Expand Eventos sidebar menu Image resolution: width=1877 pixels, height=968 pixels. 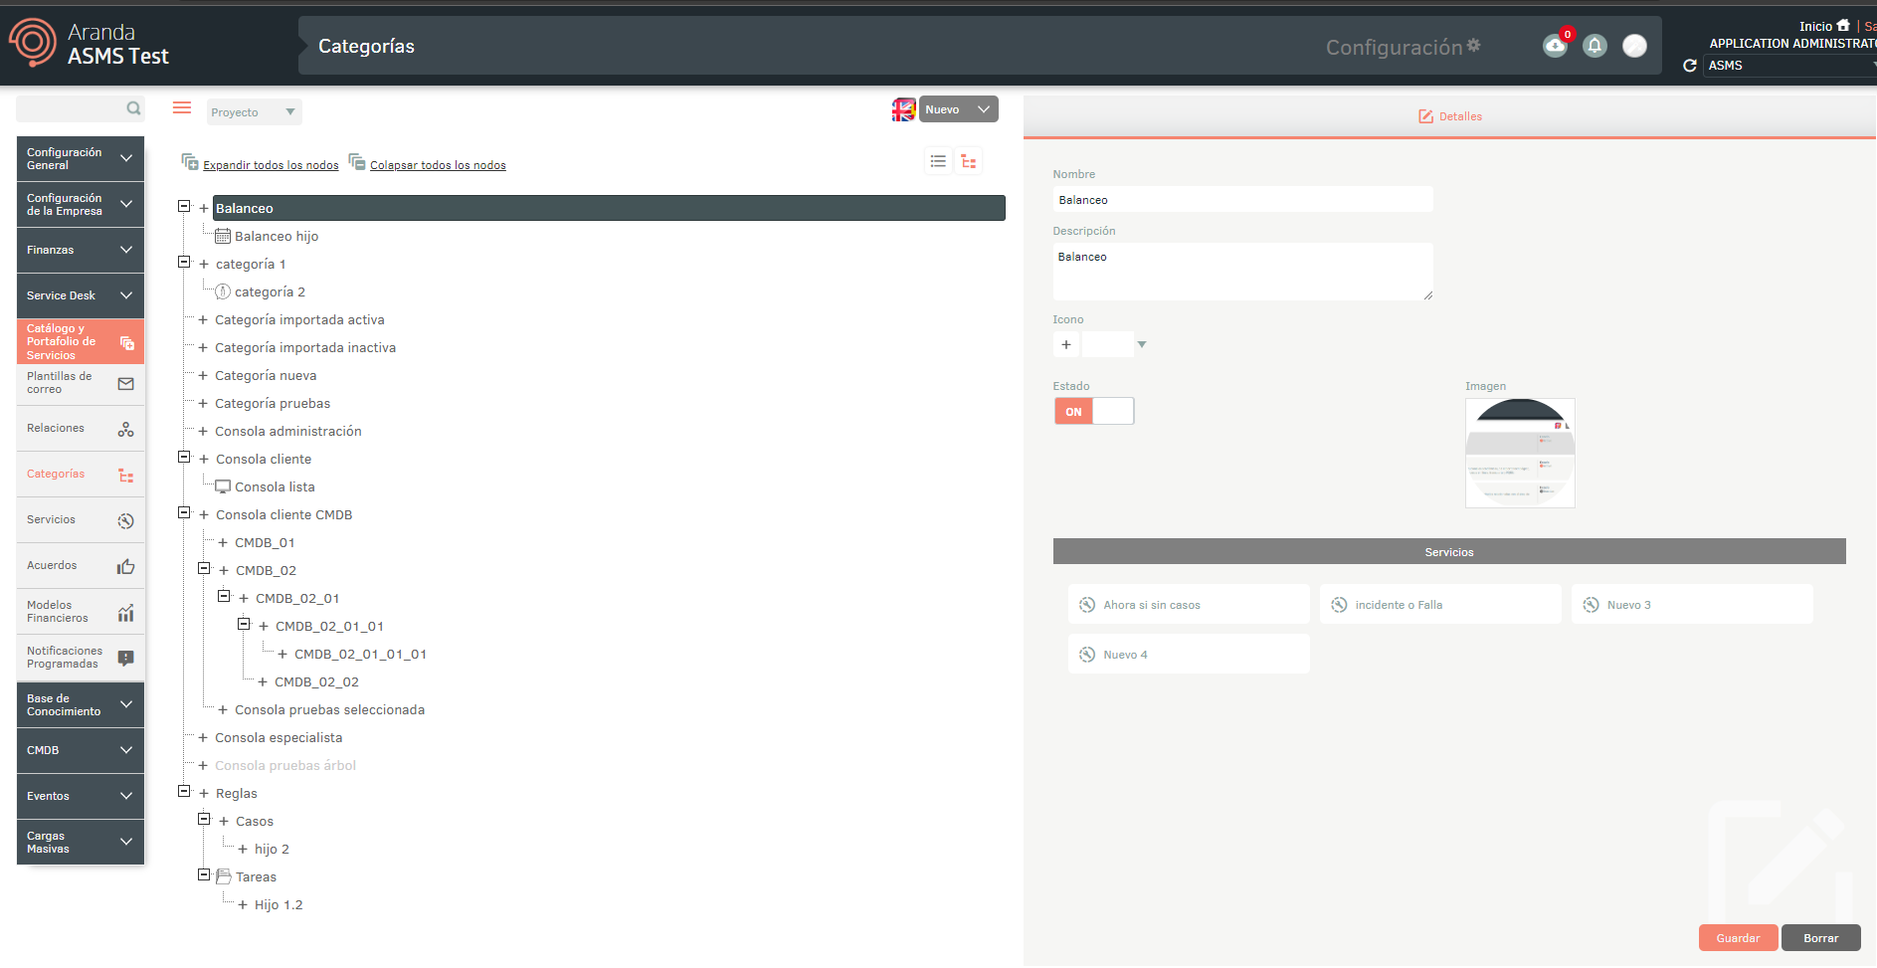(81, 796)
